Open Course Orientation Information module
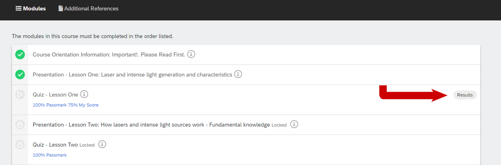 click(x=109, y=54)
